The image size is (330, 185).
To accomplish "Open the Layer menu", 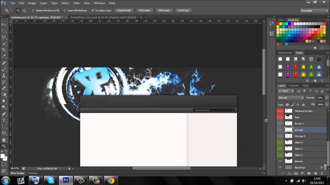I will pyautogui.click(x=43, y=3).
